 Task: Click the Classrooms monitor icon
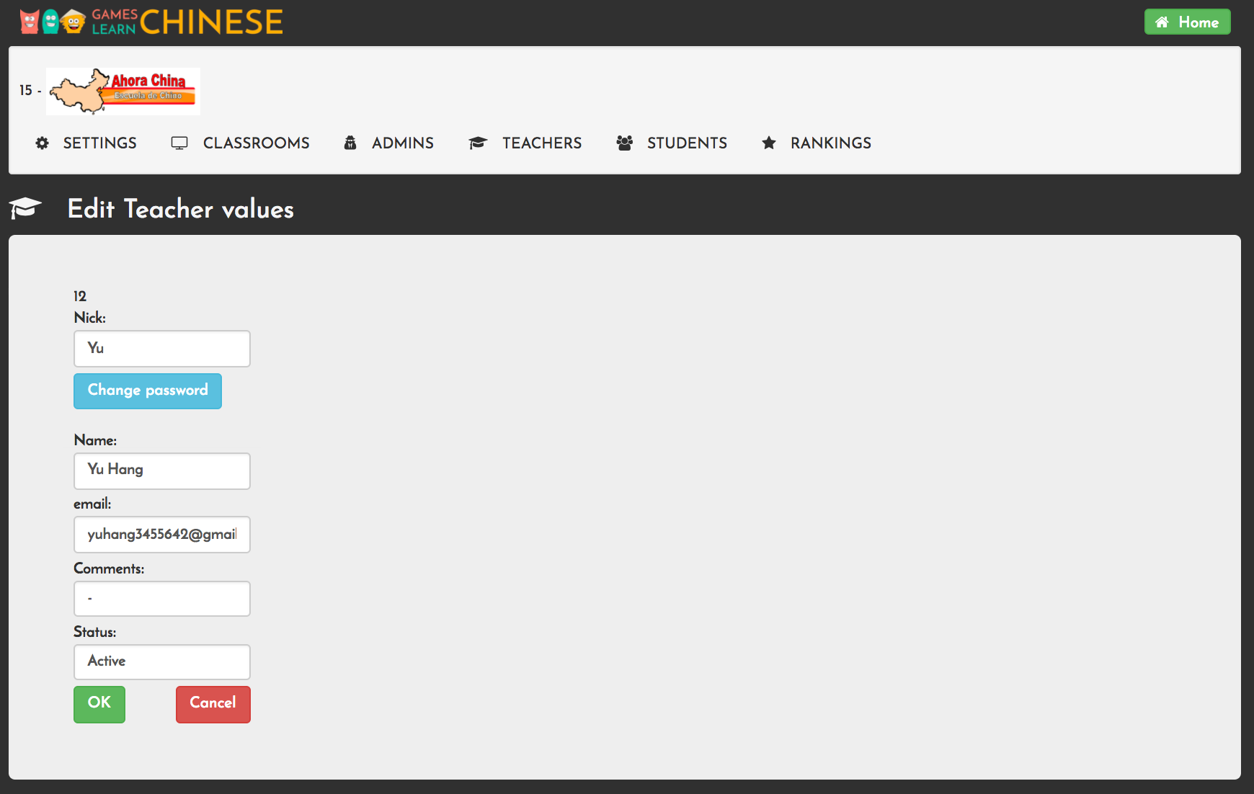[179, 143]
